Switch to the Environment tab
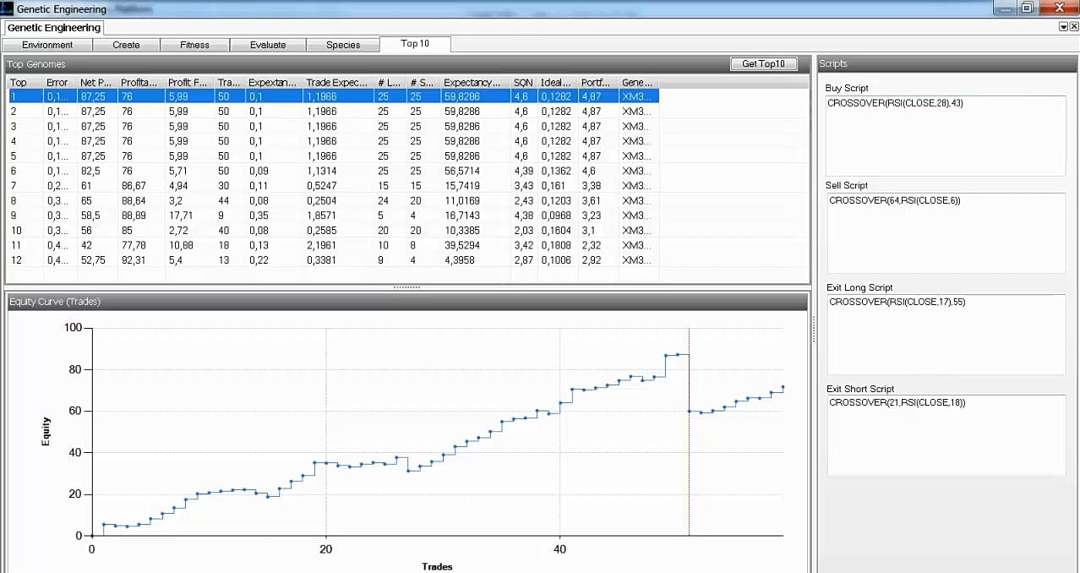This screenshot has width=1080, height=573. click(47, 45)
